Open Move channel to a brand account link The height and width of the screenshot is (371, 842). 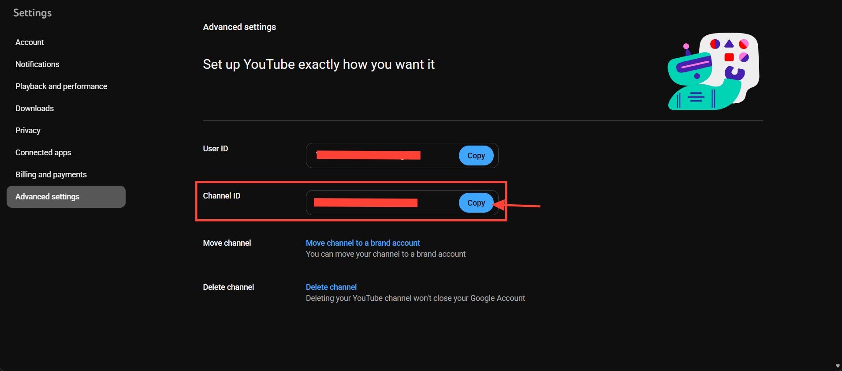pos(363,243)
